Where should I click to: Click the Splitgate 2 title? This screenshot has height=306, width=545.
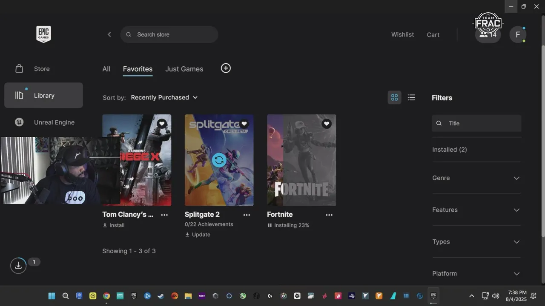202,215
